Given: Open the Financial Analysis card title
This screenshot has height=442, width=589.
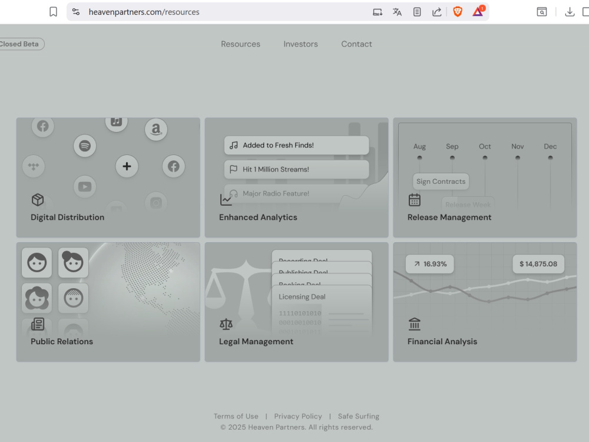Looking at the screenshot, I should (x=442, y=341).
